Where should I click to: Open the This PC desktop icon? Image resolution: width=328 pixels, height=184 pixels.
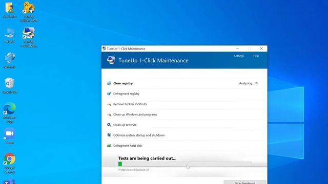coord(10,35)
